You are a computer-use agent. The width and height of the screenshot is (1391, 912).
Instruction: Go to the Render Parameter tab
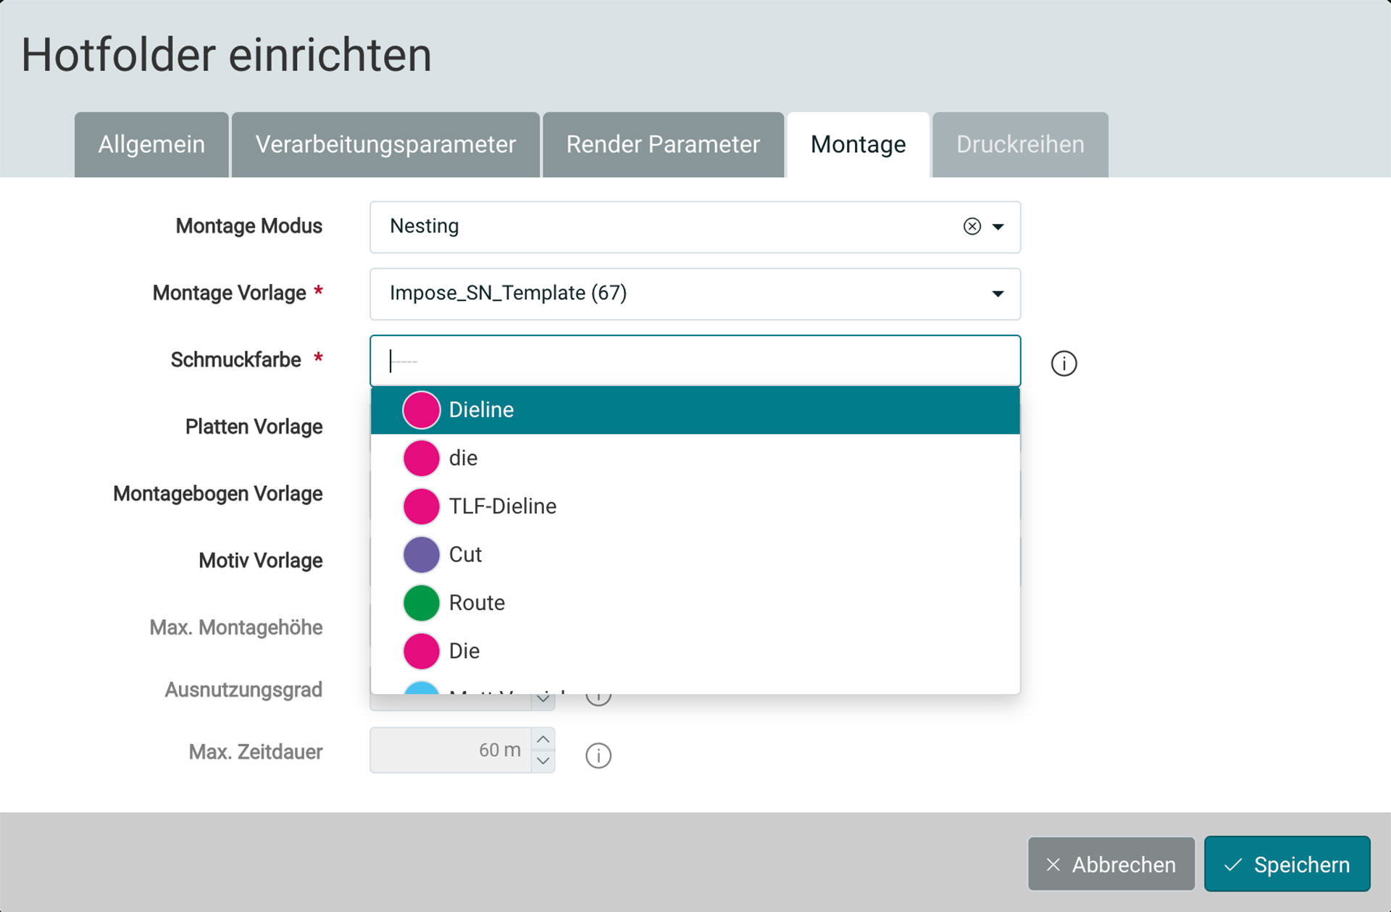tap(663, 145)
